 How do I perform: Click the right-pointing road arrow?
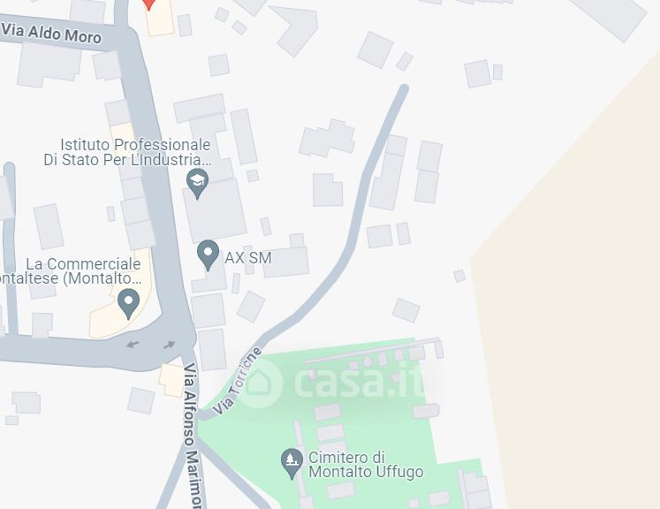(x=170, y=345)
